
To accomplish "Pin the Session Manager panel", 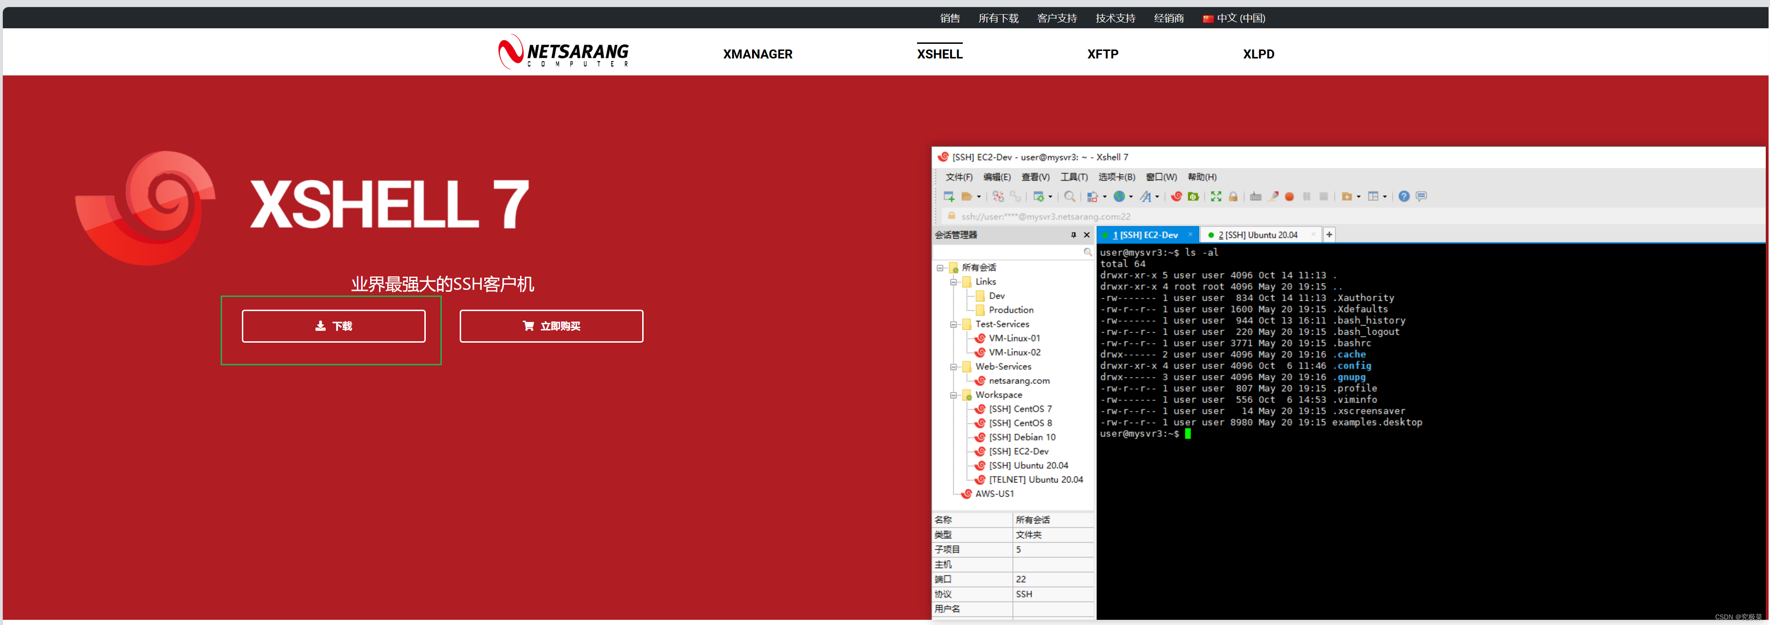I will 1073,235.
